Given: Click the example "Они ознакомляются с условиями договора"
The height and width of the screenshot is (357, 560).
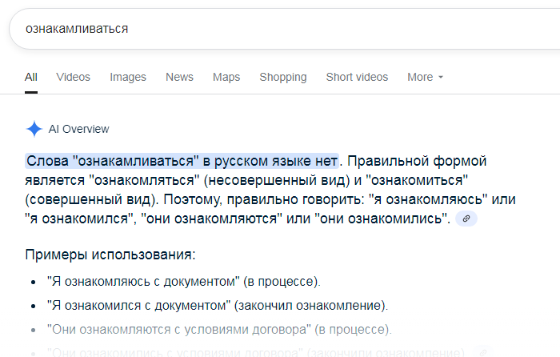Looking at the screenshot, I should coord(219,330).
